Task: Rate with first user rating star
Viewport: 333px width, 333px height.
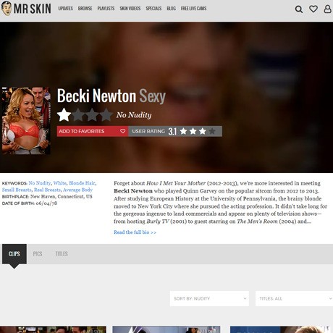Action: pos(183,131)
